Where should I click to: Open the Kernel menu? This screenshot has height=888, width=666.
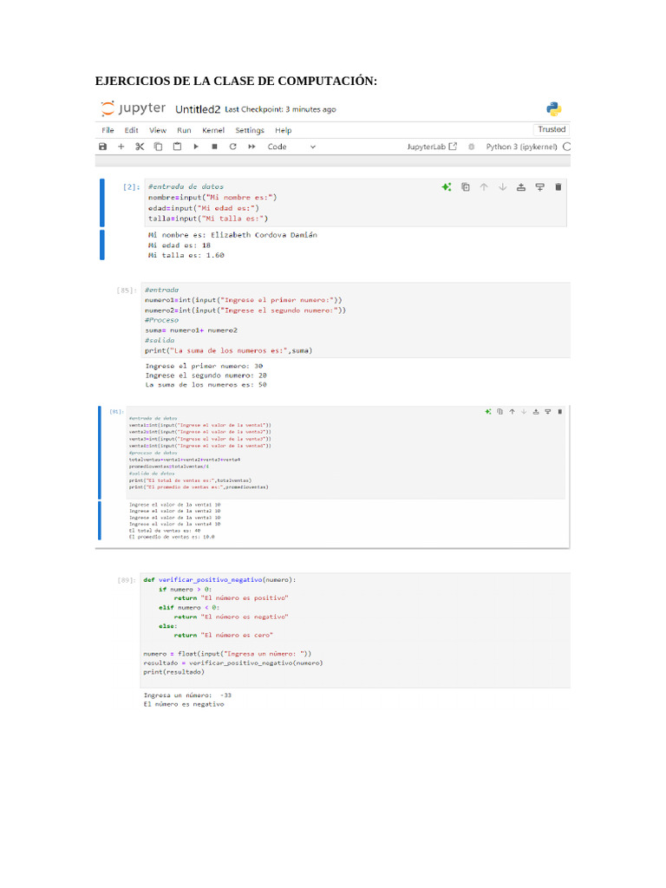[x=212, y=130]
